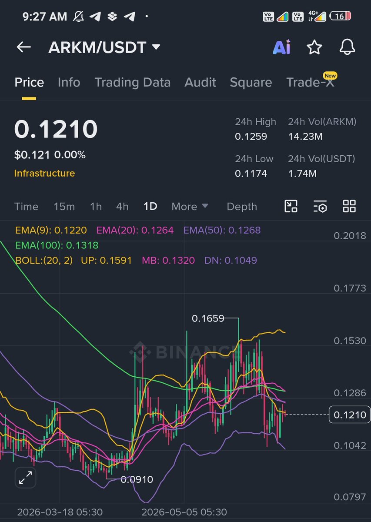
Task: Open the Audit tab
Action: [x=200, y=82]
